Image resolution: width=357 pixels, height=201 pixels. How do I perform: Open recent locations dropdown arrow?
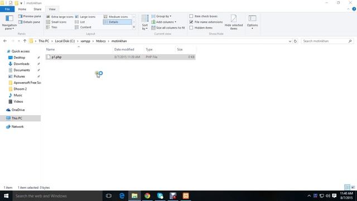coord(18,41)
